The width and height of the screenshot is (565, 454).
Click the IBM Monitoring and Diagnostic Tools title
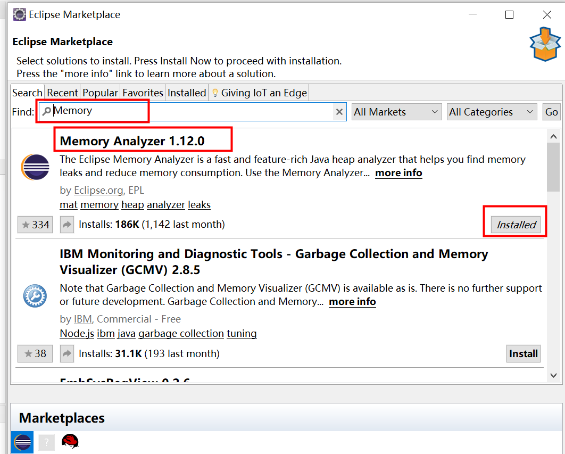(x=274, y=262)
